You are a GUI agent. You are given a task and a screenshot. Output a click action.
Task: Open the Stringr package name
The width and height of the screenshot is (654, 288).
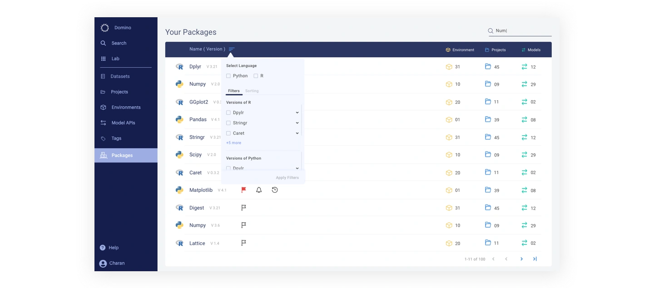pos(197,137)
